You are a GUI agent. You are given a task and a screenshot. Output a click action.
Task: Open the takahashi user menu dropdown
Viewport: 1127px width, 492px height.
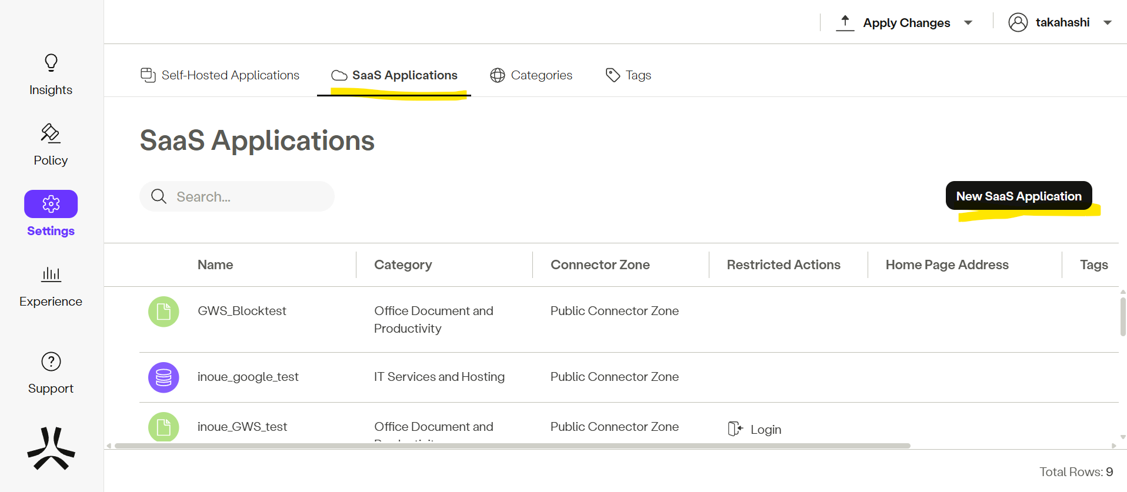coord(1108,23)
